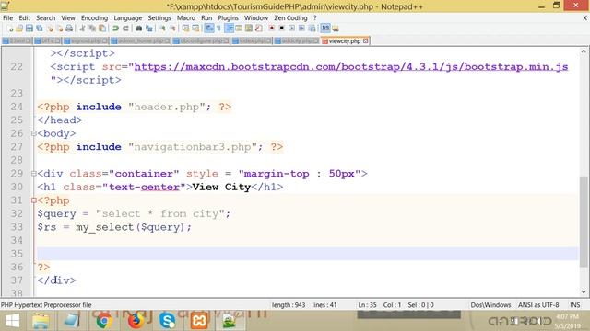
Task: Toggle synchronize horizontal scrolling icon
Action: pyautogui.click(x=195, y=29)
